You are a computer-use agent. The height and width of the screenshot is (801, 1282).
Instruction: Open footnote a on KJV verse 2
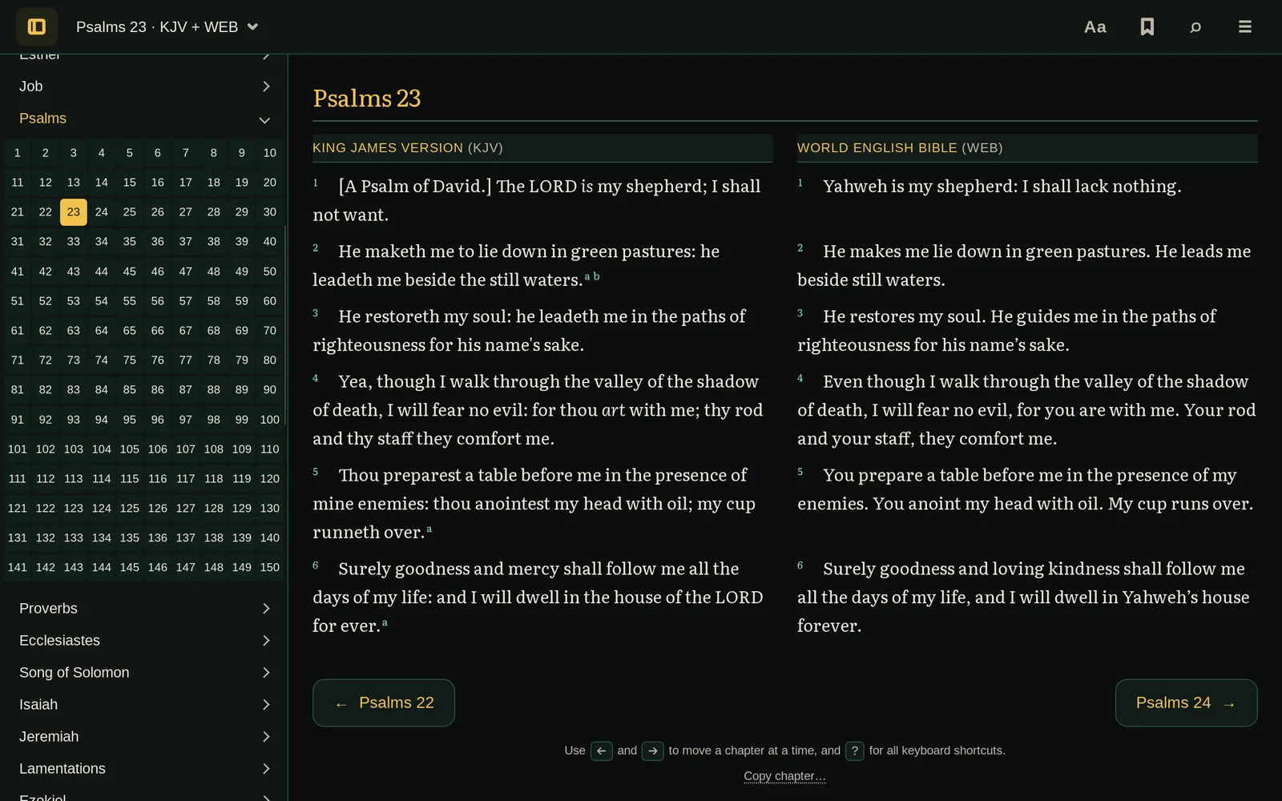[x=587, y=276]
